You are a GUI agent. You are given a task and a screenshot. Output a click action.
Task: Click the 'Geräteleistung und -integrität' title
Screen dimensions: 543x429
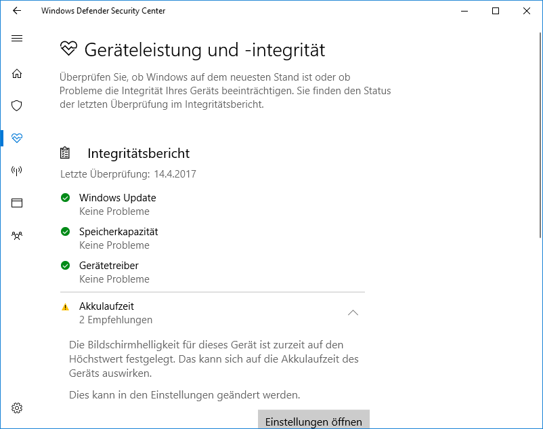point(204,49)
